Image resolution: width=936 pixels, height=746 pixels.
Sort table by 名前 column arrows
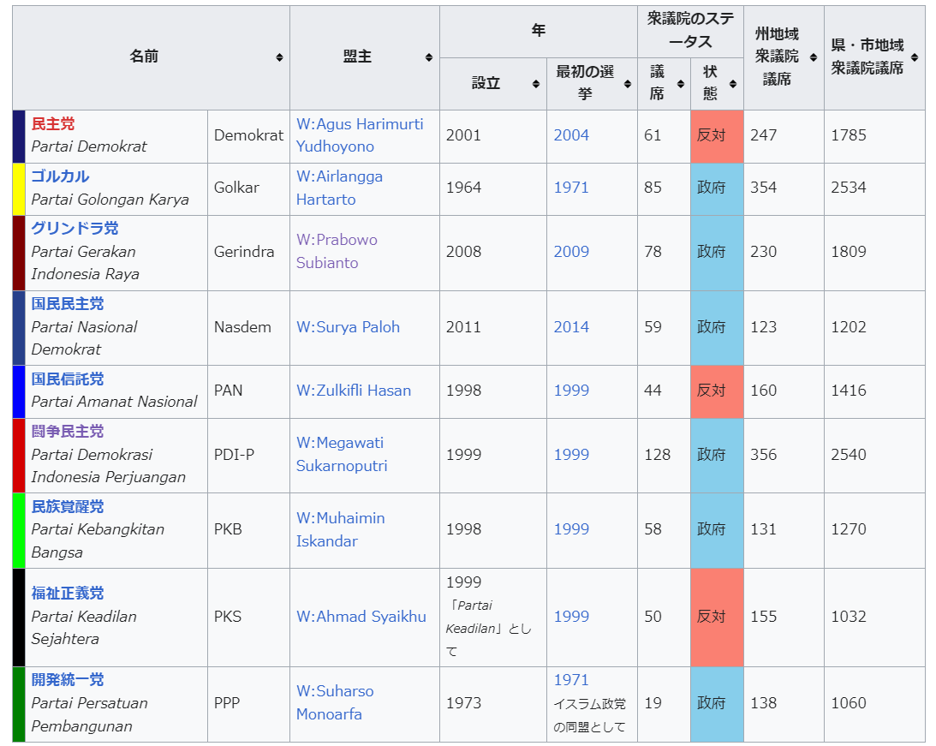[x=279, y=57]
